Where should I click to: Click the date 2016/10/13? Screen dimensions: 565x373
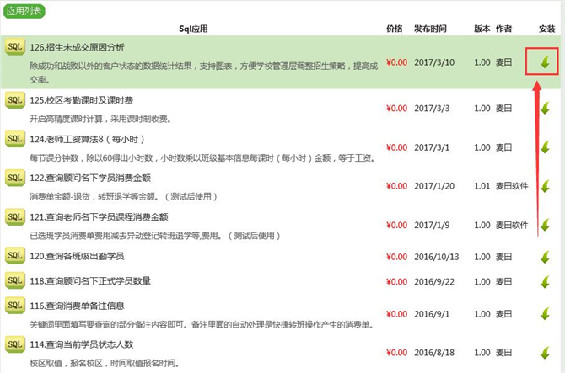[436, 257]
